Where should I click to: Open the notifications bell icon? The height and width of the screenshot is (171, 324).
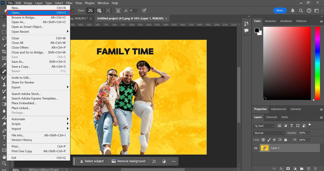click(x=293, y=11)
